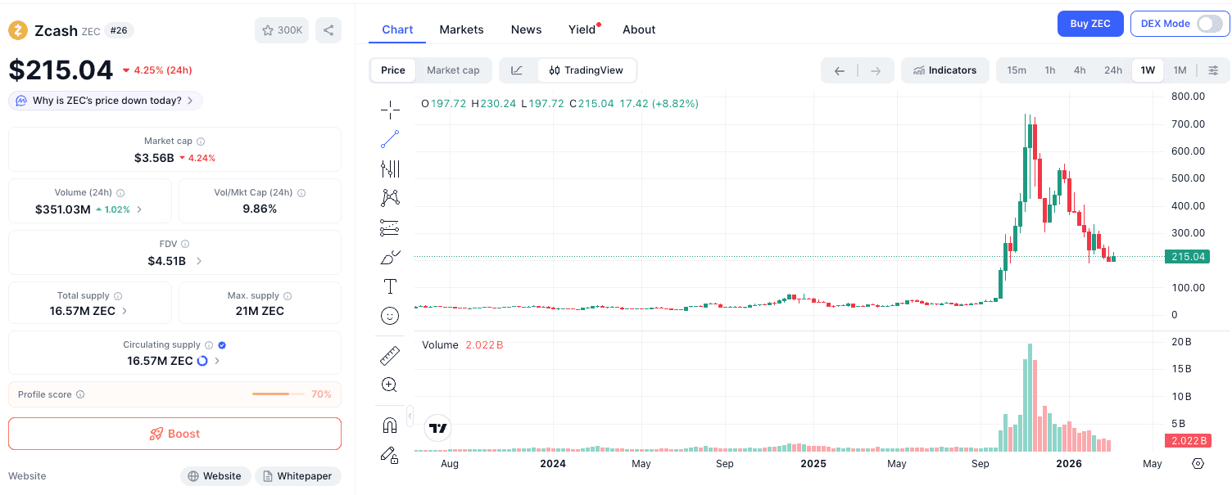Screen dimensions: 1232x495
Task: Select the trend line drawing tool
Action: pos(390,139)
